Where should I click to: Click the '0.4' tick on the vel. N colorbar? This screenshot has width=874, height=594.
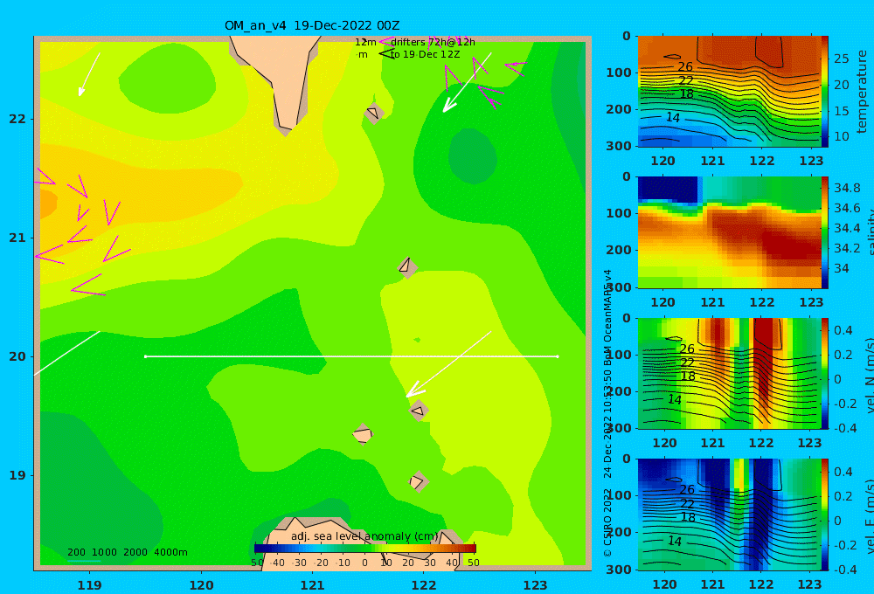[x=843, y=330]
